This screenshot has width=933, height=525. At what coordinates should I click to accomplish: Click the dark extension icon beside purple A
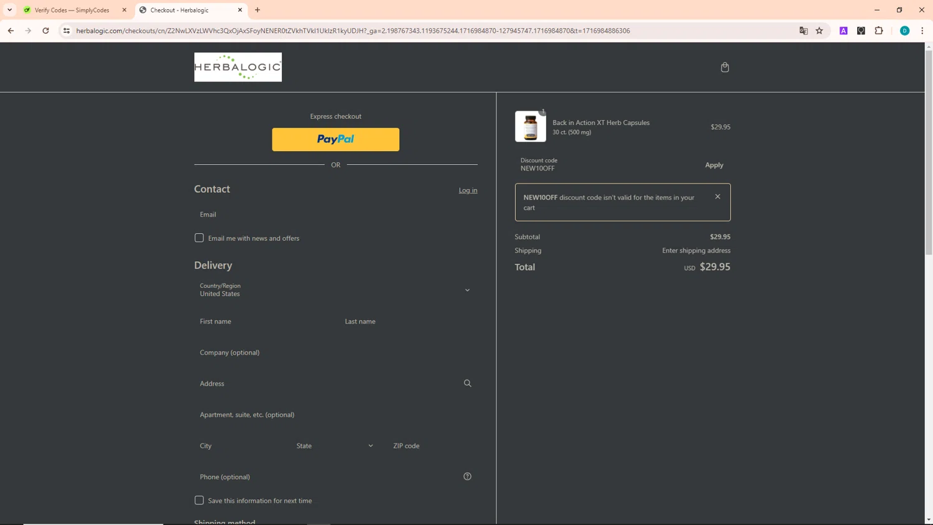(x=861, y=30)
